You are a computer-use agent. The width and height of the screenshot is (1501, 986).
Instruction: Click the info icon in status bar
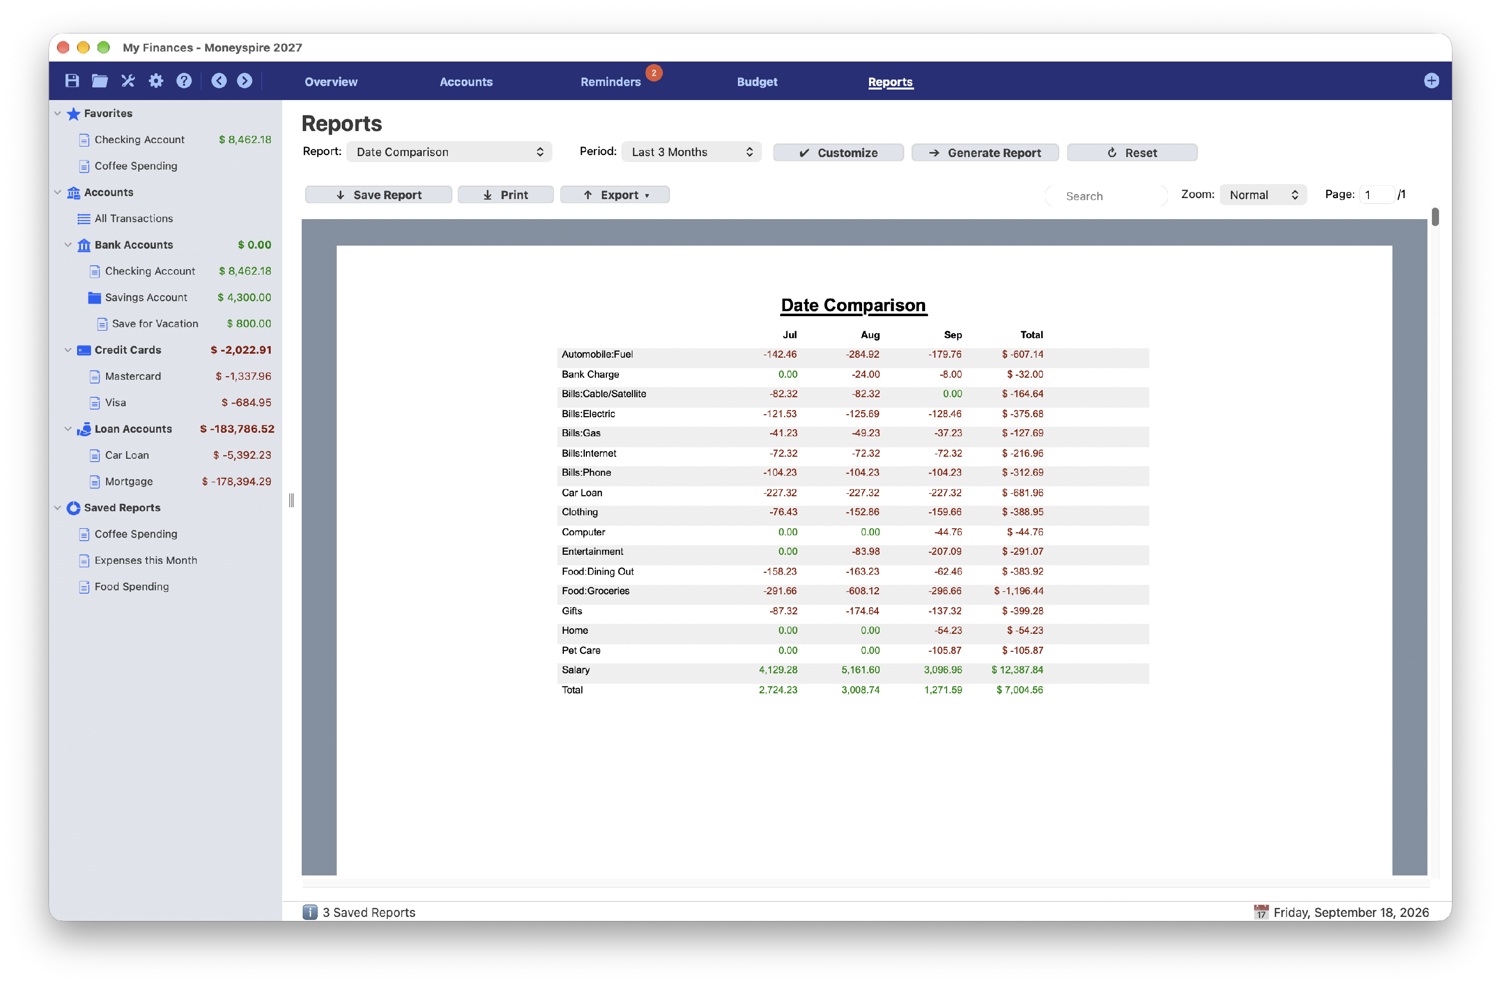pos(310,911)
